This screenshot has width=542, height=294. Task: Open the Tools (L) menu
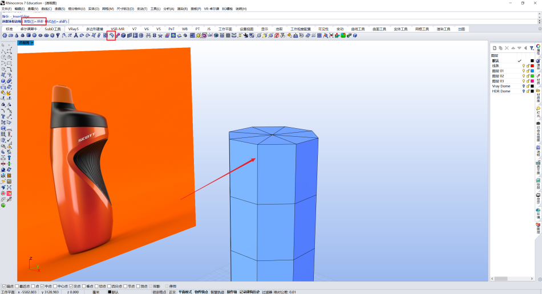point(155,9)
